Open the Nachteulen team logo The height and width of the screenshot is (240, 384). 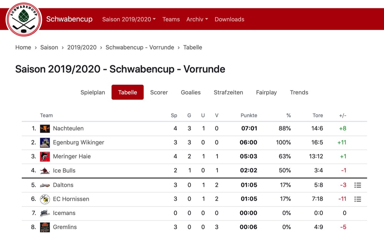point(45,129)
